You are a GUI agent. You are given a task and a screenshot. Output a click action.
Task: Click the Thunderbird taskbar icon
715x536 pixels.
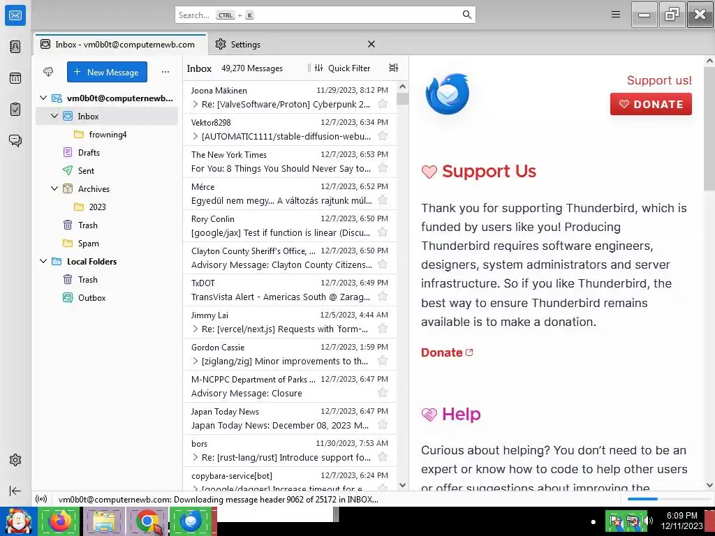pos(191,521)
